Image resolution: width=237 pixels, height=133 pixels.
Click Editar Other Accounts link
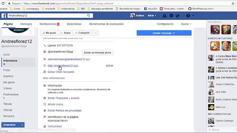pos(61,72)
